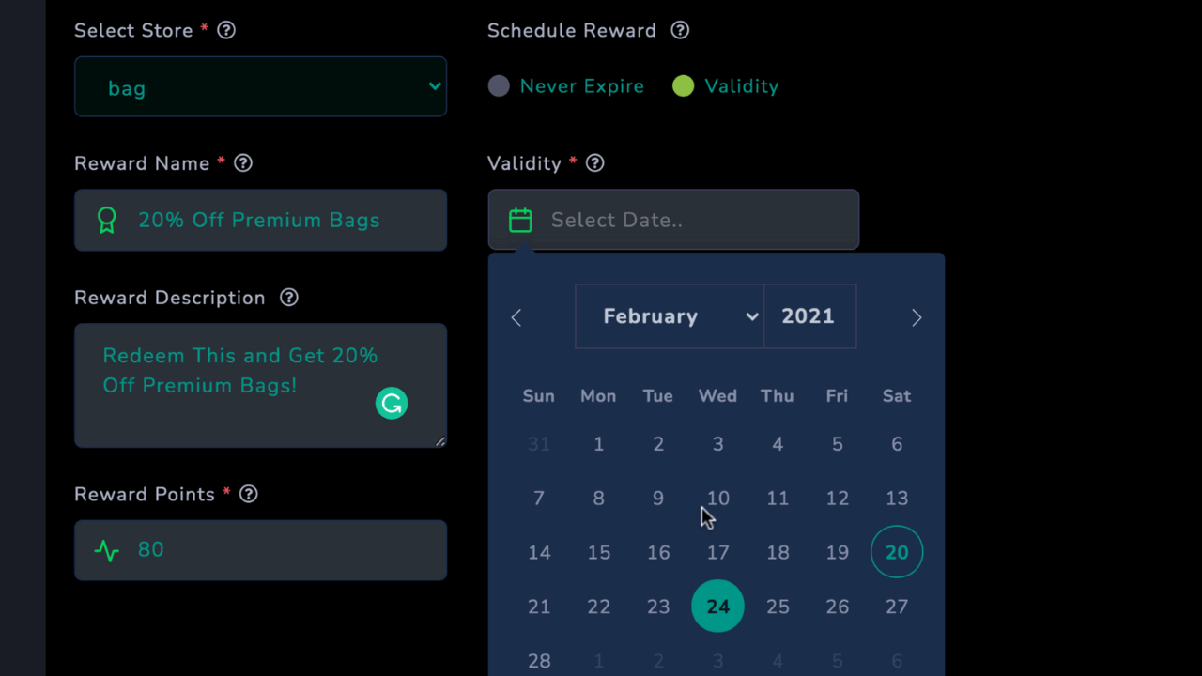Go to previous month with left arrow

pyautogui.click(x=516, y=317)
